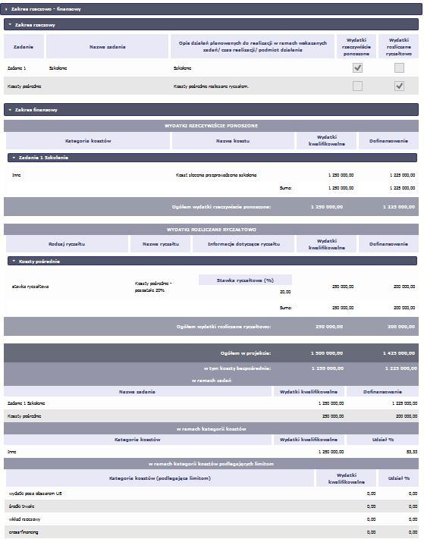
Task: Select the 'środki trwałe' row
Action: click(x=211, y=506)
